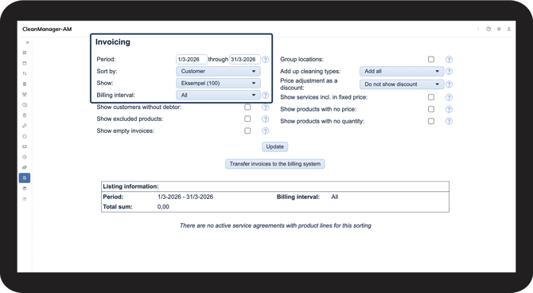The image size is (533, 293).
Task: Toggle Show products with no quantity checkbox
Action: [431, 121]
